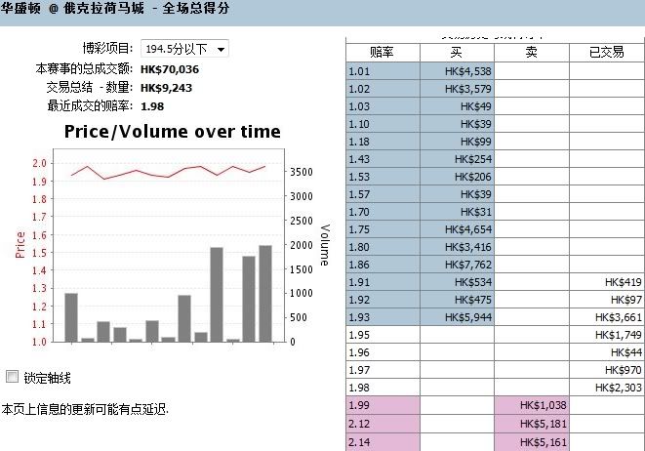Click the 1.93 odds cell
Viewport: 645px width, 451px height.
click(x=383, y=316)
